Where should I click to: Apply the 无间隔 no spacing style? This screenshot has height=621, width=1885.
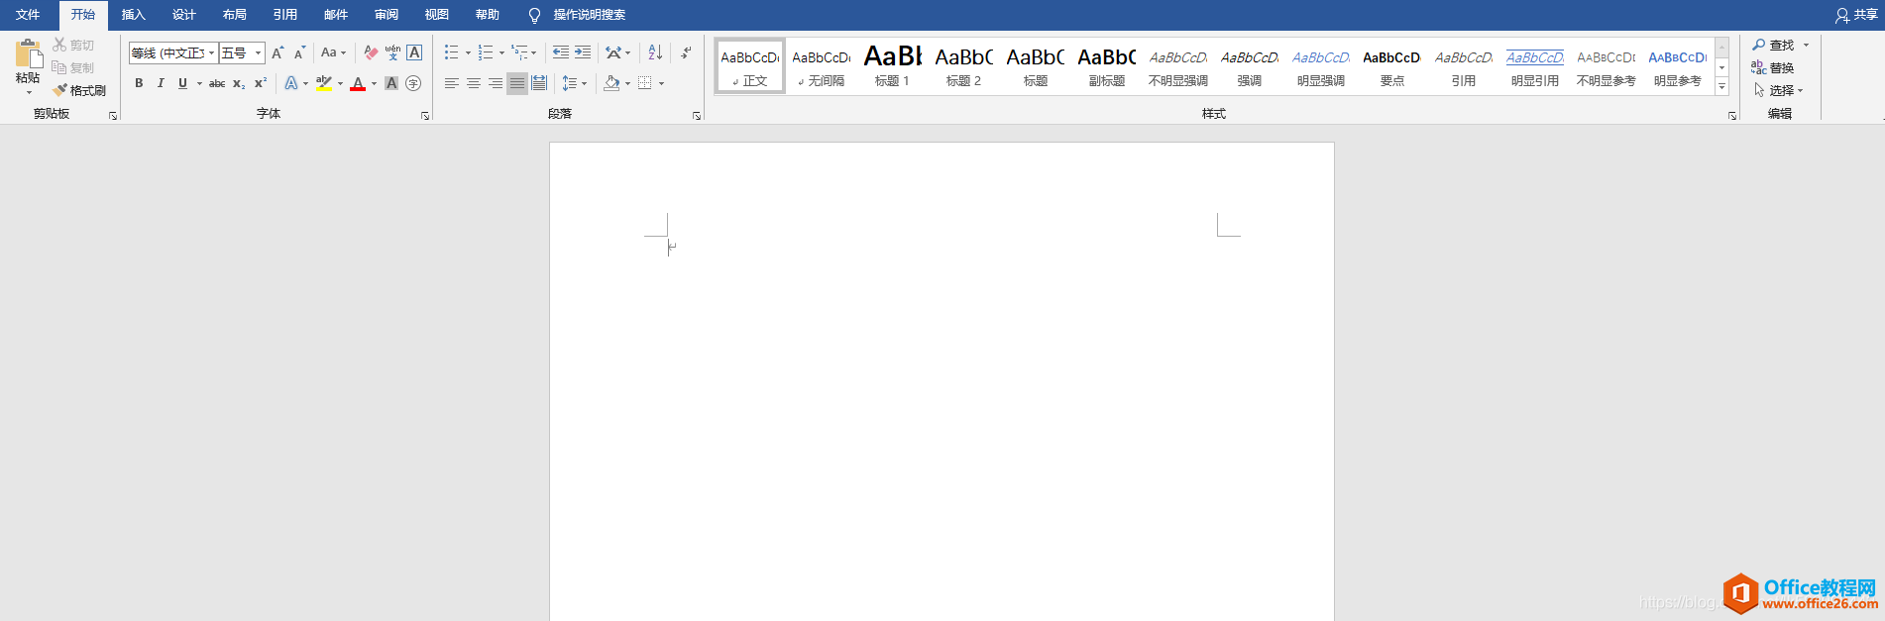tap(821, 66)
